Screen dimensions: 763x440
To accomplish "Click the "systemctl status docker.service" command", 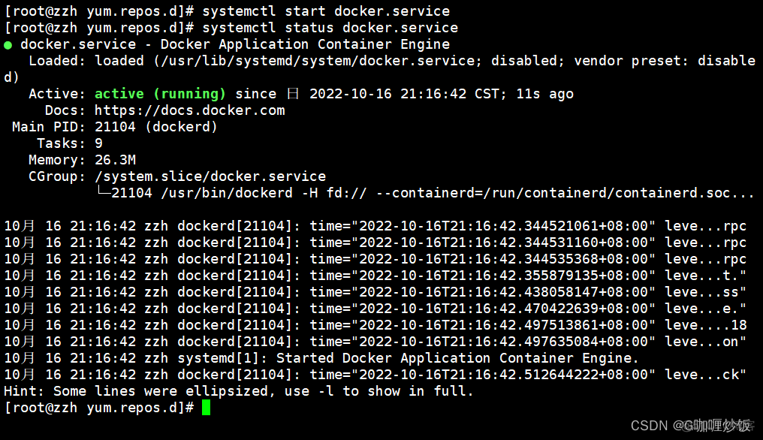I will [x=330, y=28].
